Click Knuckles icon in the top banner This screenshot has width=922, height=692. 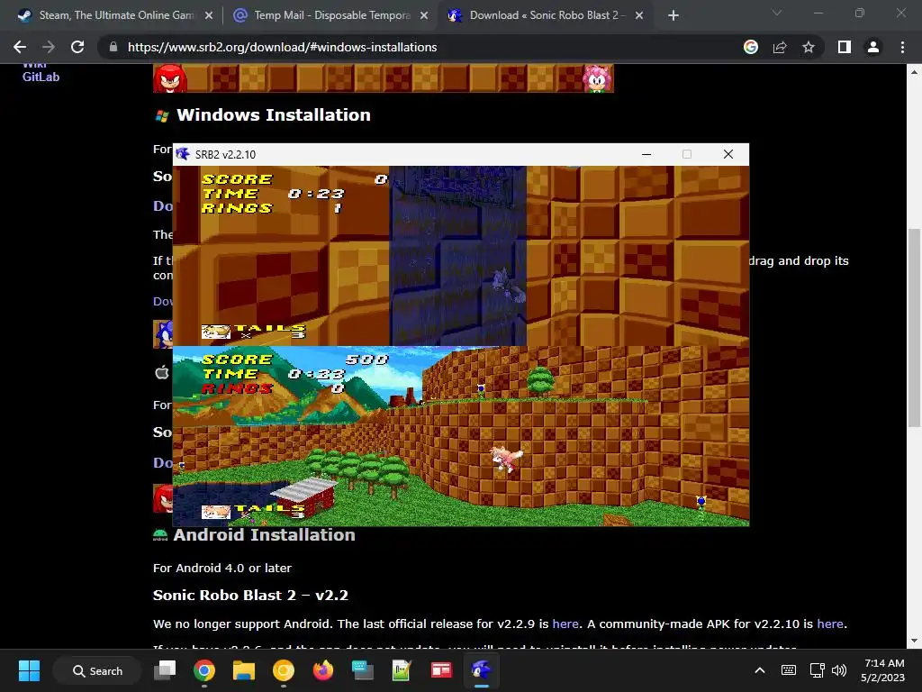coord(170,78)
